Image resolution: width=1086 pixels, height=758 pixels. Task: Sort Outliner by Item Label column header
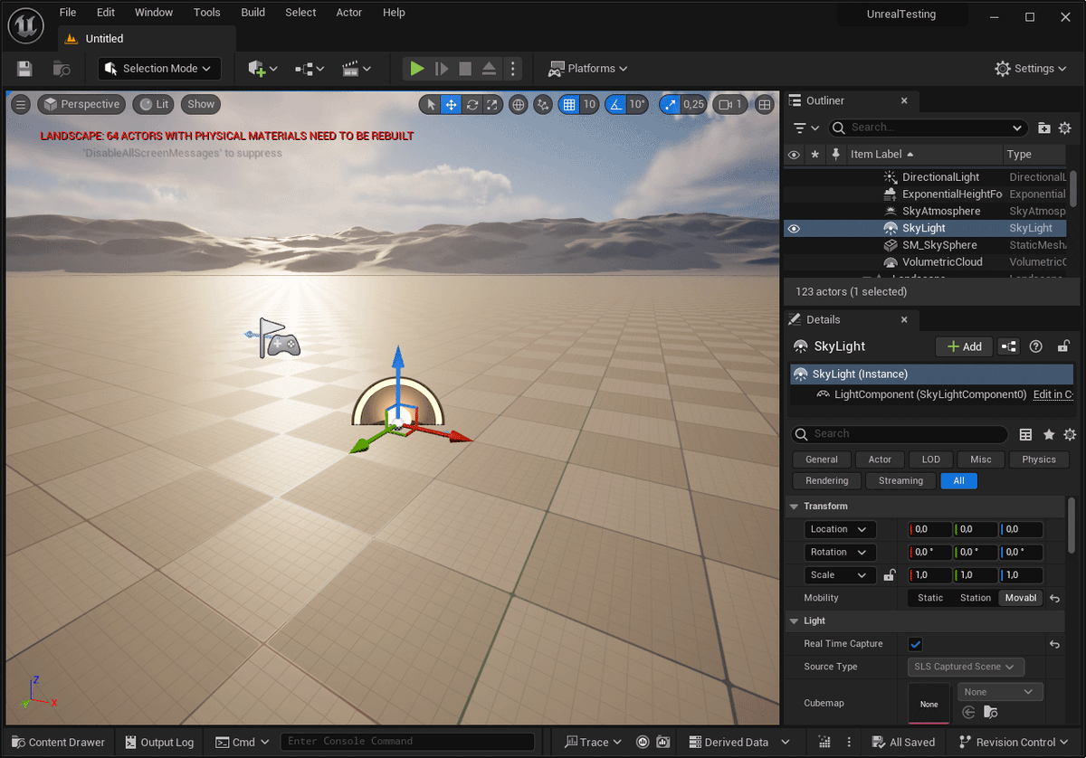pos(925,155)
